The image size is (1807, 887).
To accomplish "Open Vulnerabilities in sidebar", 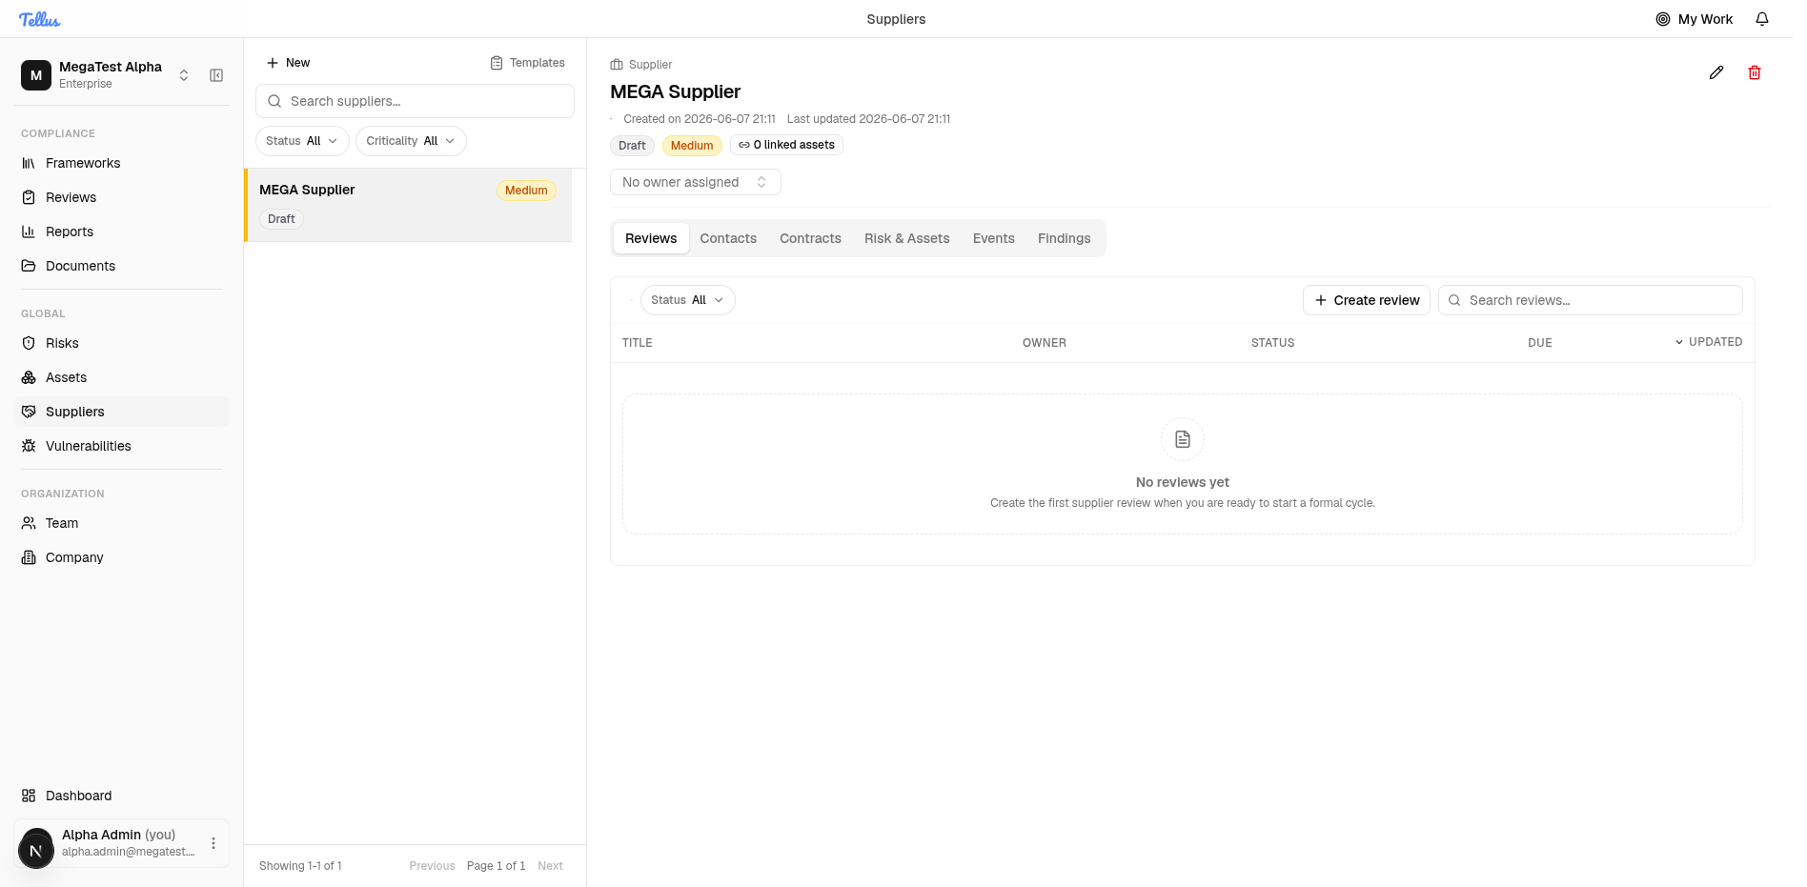I will coord(122,446).
